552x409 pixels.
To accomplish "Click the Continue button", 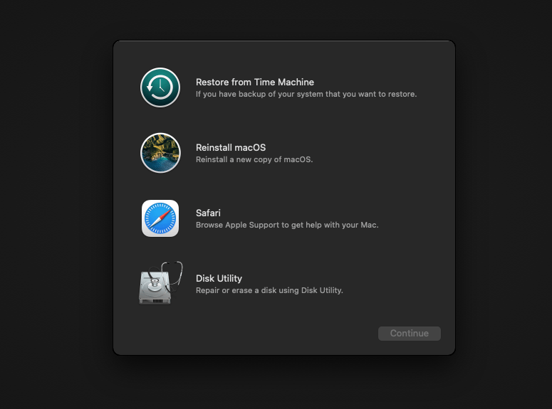I will click(410, 334).
